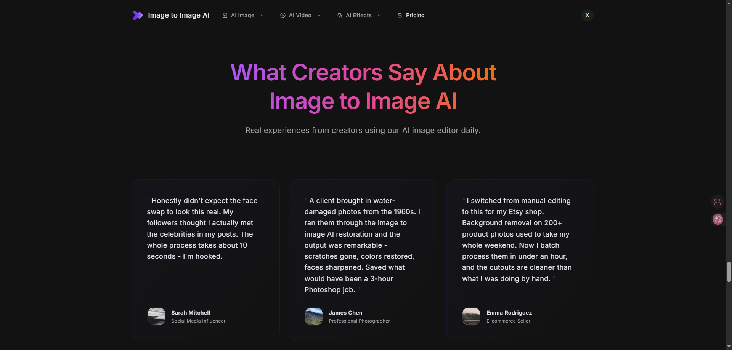Expand the AI Video dropdown menu
The image size is (732, 350).
pyautogui.click(x=318, y=16)
